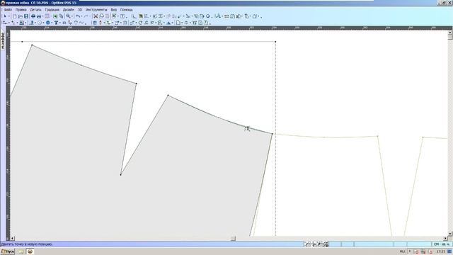Viewport: 453px width, 255px height.
Task: Click the Print icon
Action: click(33, 16)
